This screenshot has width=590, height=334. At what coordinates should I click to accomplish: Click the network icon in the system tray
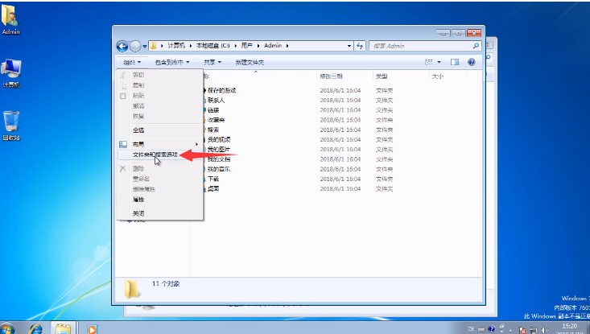pos(533,330)
